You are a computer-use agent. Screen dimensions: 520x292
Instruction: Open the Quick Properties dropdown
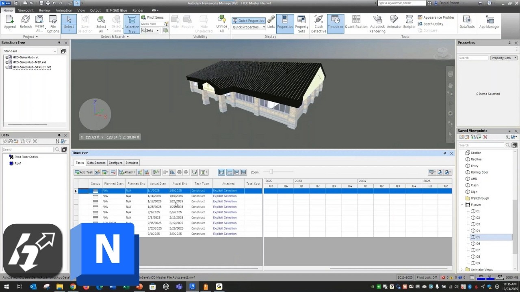(x=249, y=27)
